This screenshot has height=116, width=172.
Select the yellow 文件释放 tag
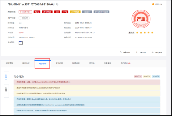point(75,12)
